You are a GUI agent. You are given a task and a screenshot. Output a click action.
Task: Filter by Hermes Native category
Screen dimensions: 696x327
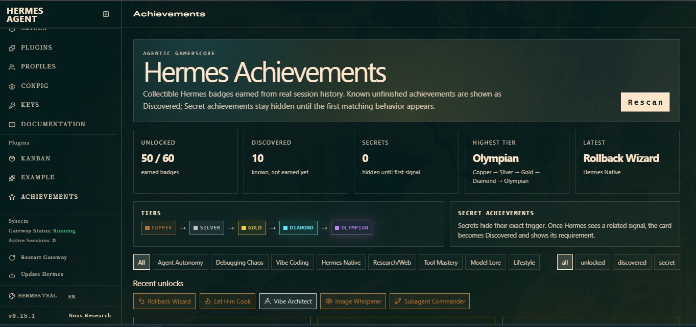341,263
